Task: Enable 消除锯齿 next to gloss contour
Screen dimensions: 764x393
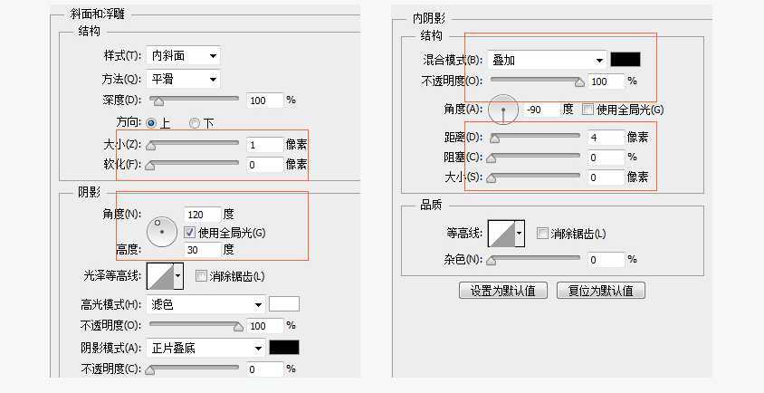Action: click(202, 275)
